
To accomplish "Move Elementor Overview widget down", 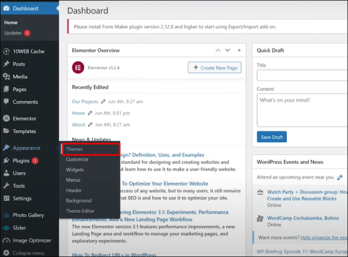I will [x=227, y=50].
